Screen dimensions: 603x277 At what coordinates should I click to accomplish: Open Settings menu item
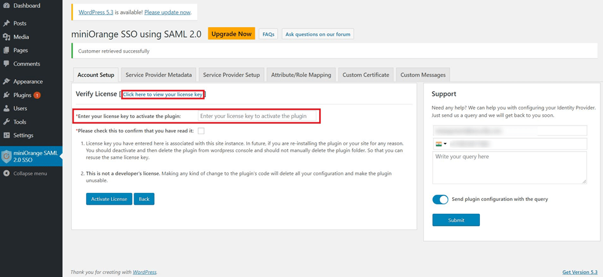31,135
